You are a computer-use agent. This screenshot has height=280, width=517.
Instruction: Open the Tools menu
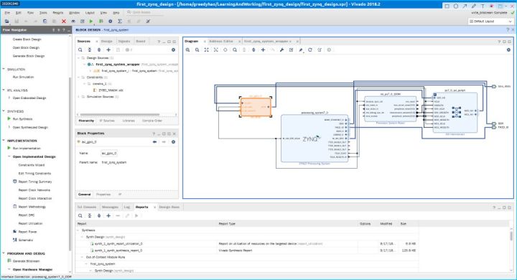coord(43,12)
